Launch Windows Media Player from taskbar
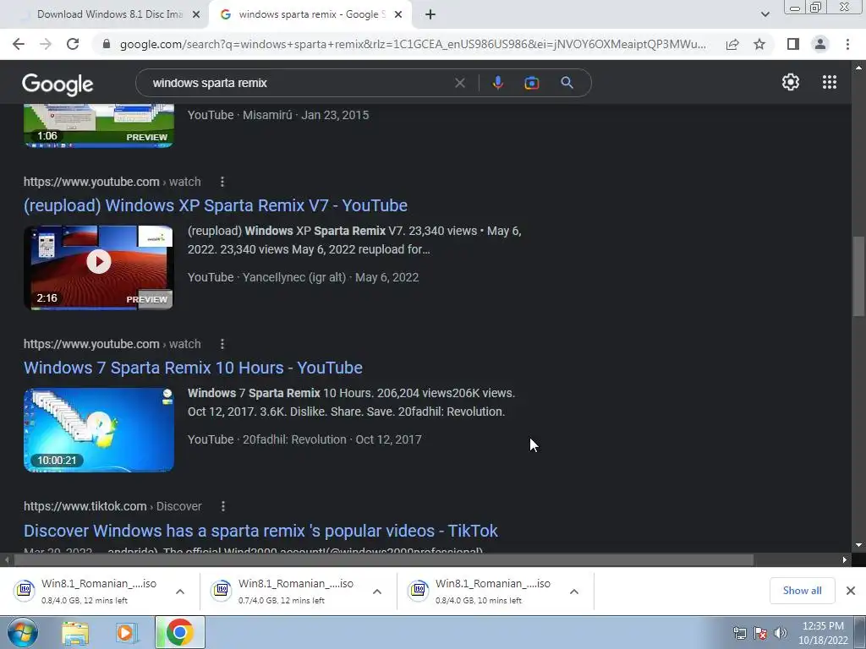 tap(126, 632)
